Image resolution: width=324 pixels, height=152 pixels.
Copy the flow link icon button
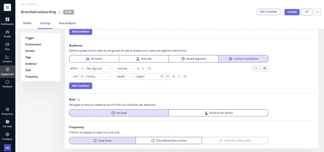tap(307, 12)
